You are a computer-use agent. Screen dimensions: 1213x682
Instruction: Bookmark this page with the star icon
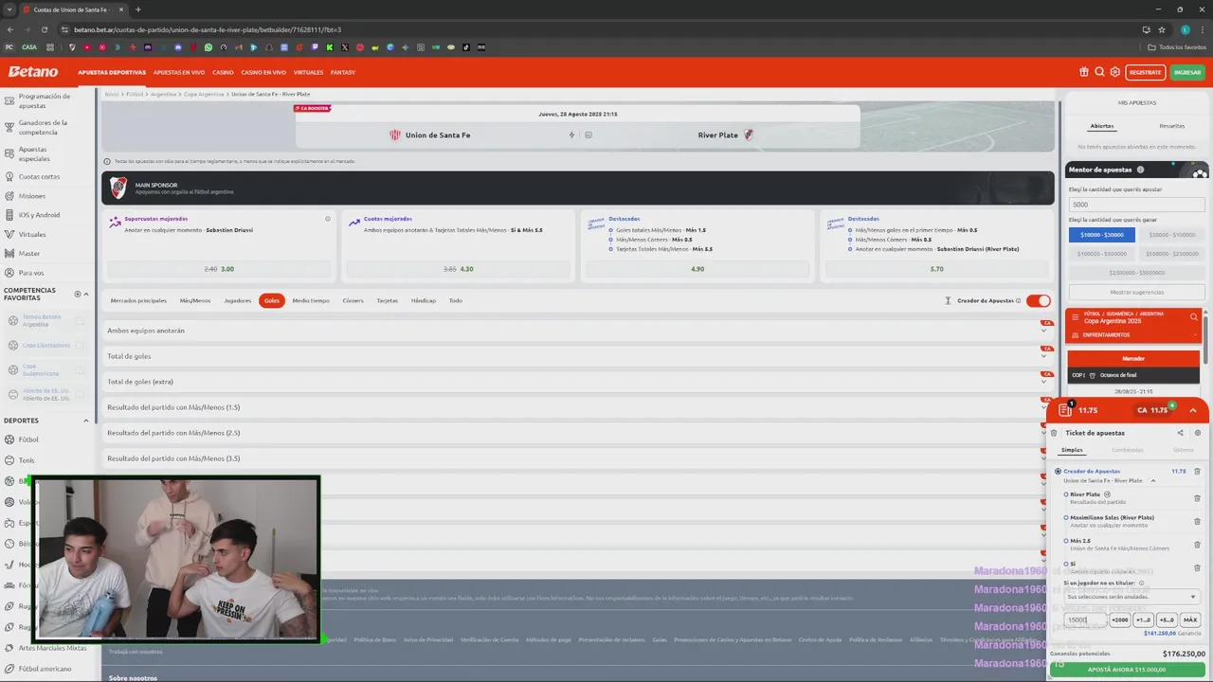[x=1162, y=29]
